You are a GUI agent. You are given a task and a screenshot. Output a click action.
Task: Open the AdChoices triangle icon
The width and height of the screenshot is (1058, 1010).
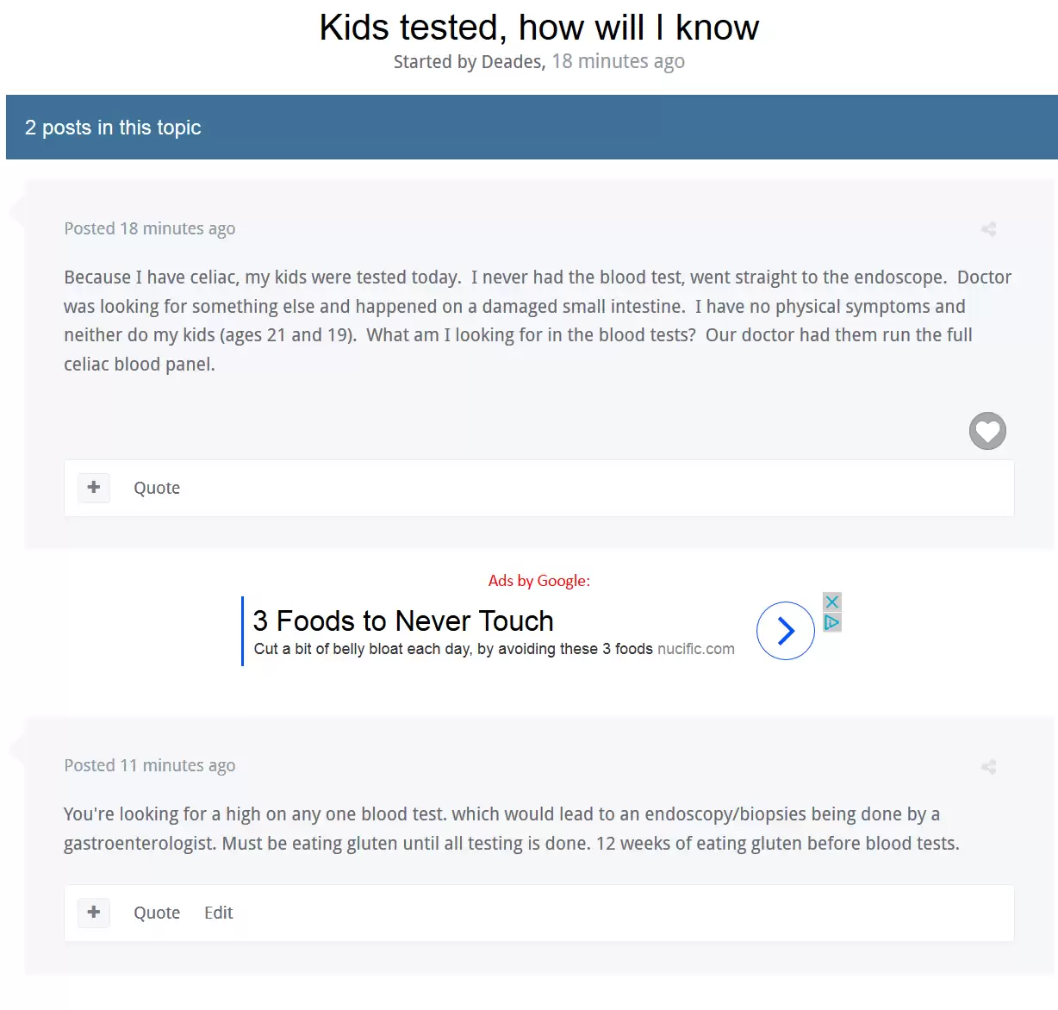[831, 622]
